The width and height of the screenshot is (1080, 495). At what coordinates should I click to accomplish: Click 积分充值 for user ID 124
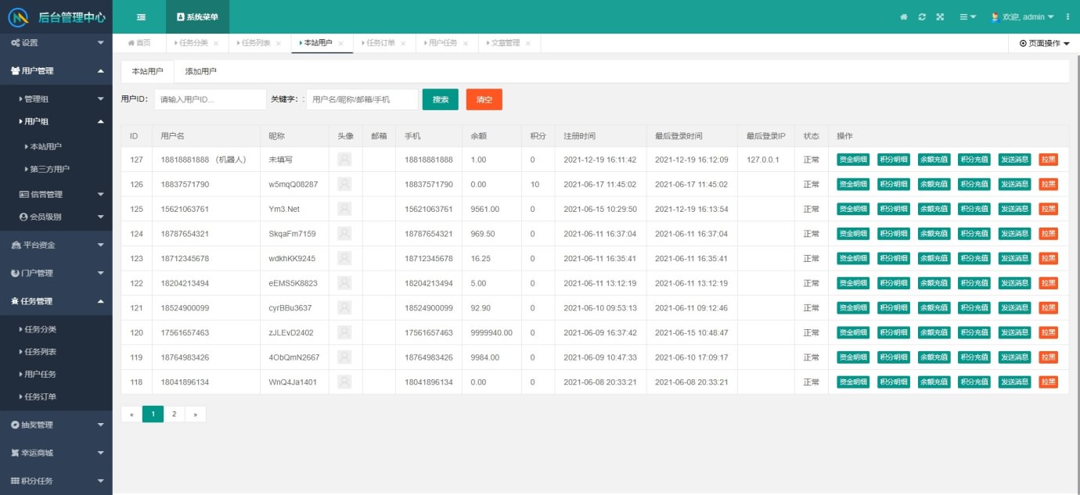[974, 234]
